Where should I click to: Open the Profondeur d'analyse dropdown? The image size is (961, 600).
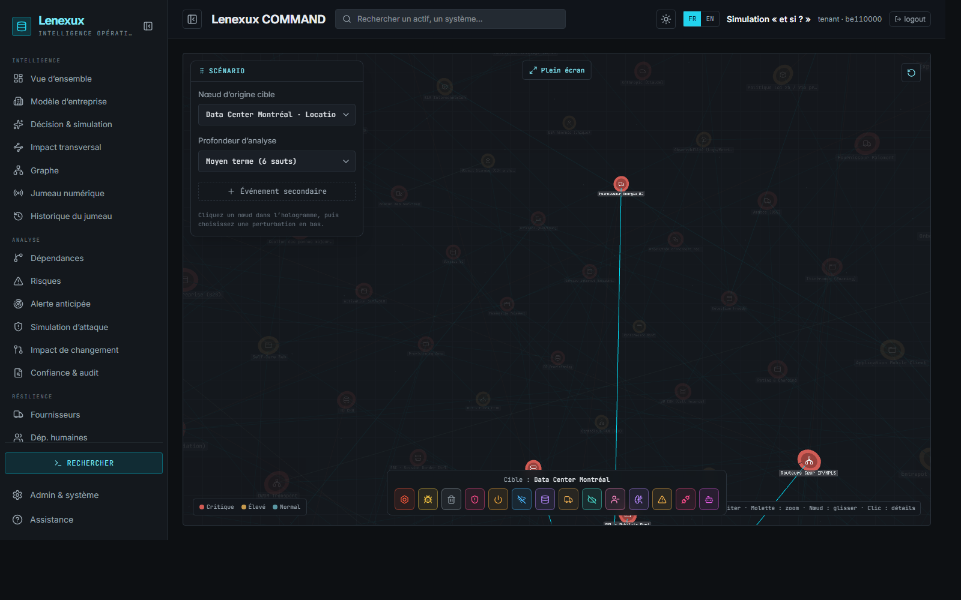277,161
